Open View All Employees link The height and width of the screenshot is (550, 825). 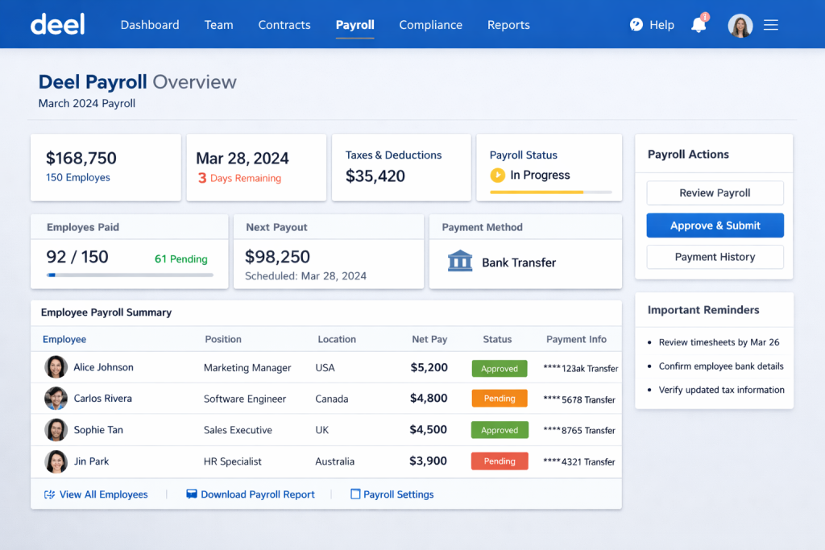coord(104,494)
